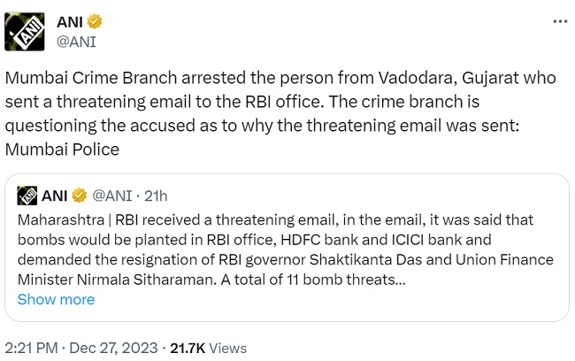Visit the @ANI handle below the header name
This screenshot has width=575, height=361.
(x=76, y=42)
